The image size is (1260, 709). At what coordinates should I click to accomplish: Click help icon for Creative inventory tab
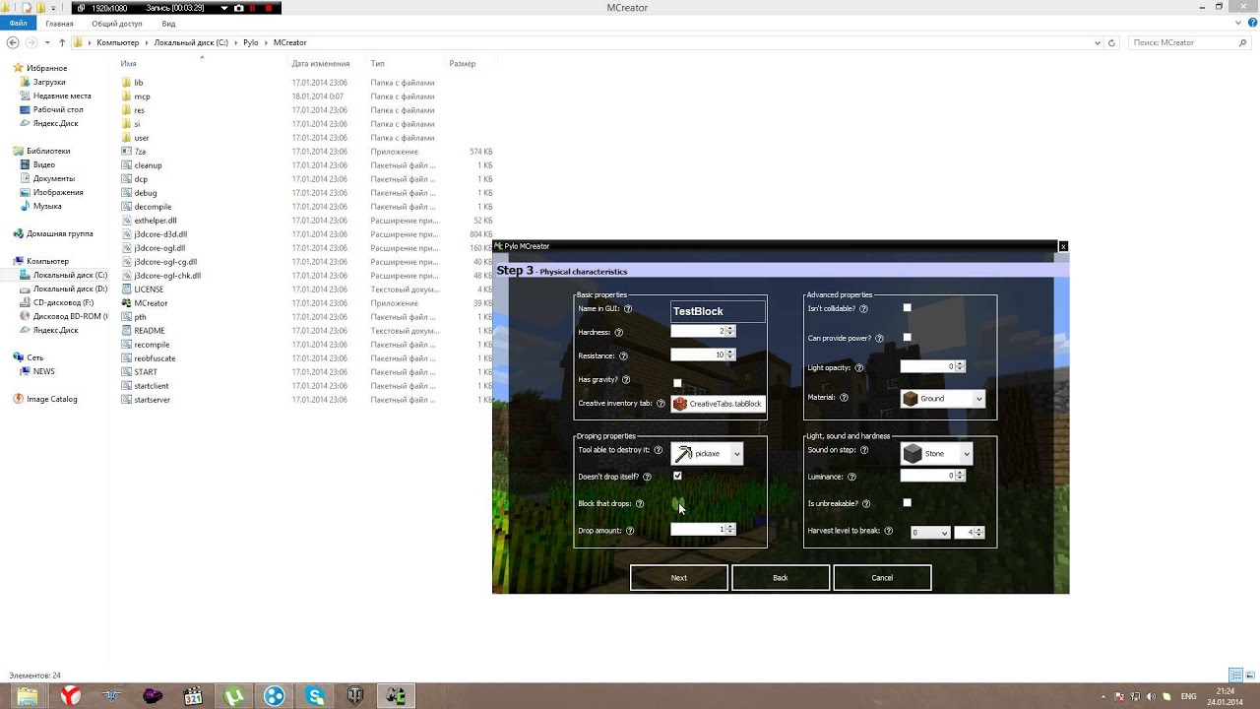(661, 404)
